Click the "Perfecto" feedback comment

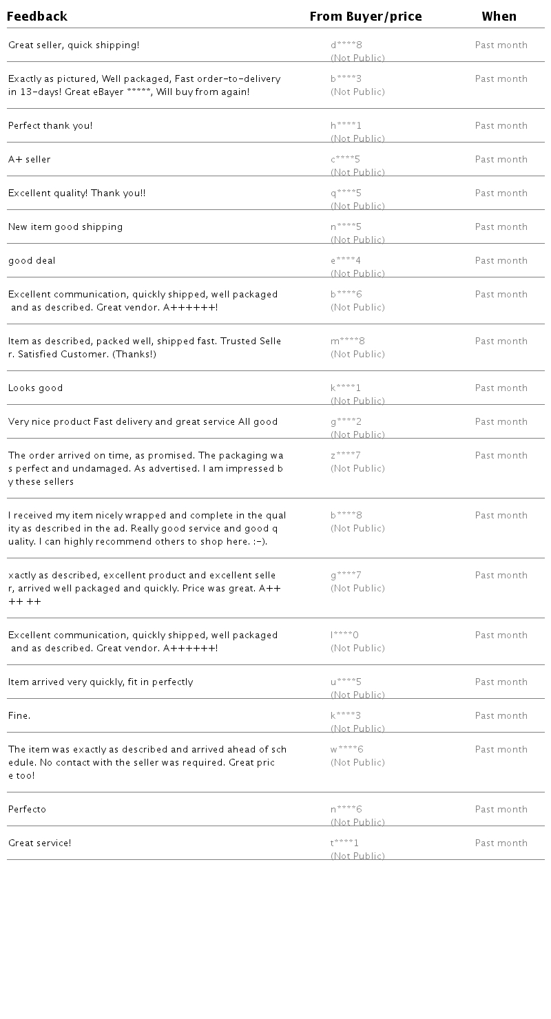tap(28, 810)
